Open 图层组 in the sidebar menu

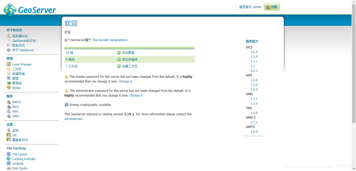[17, 83]
